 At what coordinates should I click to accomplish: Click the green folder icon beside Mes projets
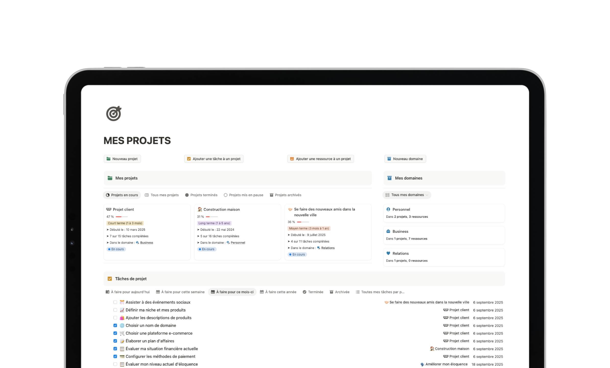[110, 178]
